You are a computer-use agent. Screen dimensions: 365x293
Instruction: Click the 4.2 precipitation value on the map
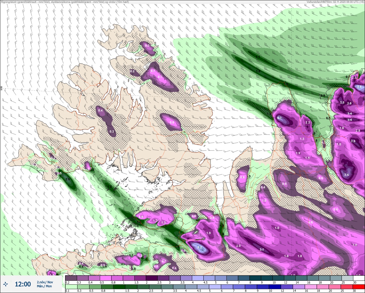(x=279, y=118)
